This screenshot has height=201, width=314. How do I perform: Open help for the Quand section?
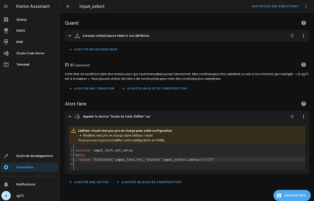click(304, 23)
